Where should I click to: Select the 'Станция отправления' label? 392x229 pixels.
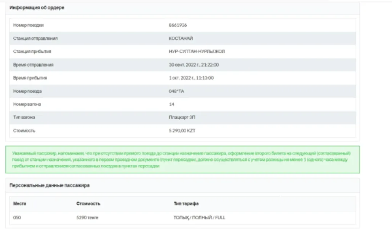pos(35,38)
